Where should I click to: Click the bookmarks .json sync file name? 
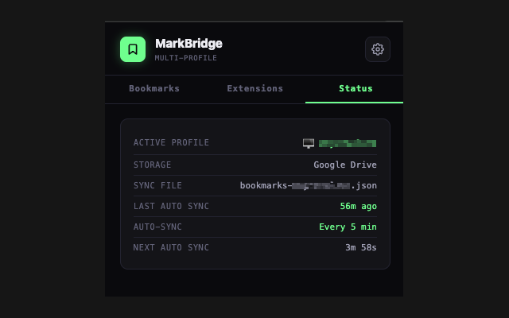point(309,185)
